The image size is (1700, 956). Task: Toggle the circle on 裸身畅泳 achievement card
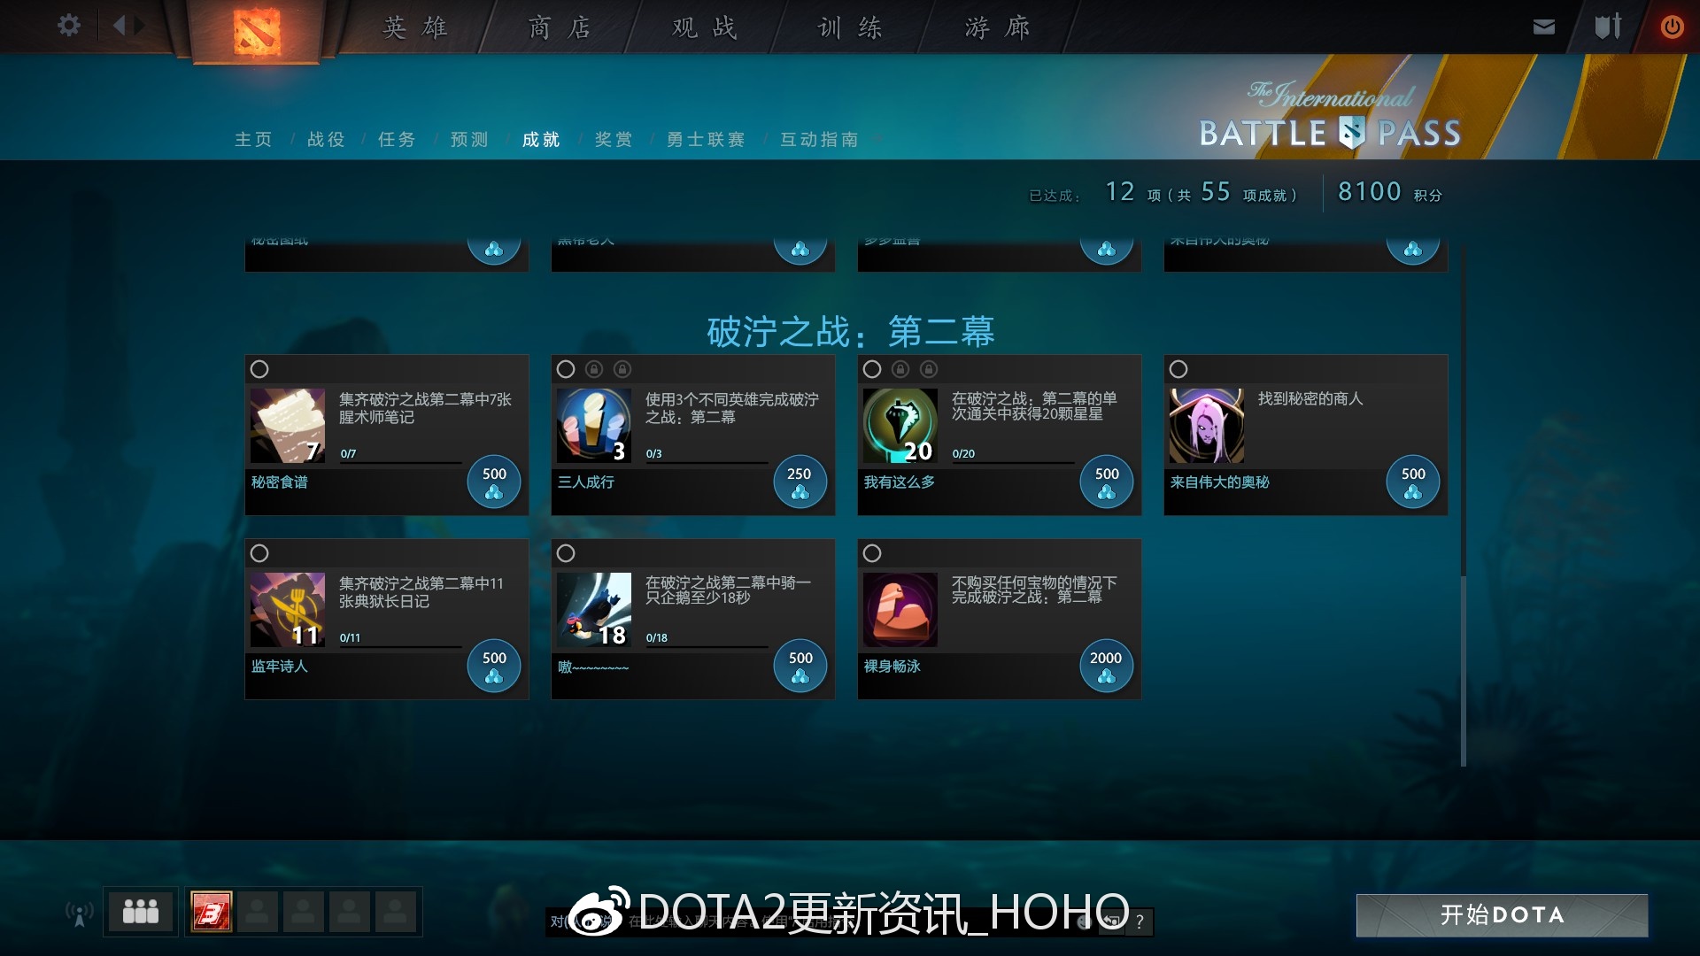coord(872,553)
